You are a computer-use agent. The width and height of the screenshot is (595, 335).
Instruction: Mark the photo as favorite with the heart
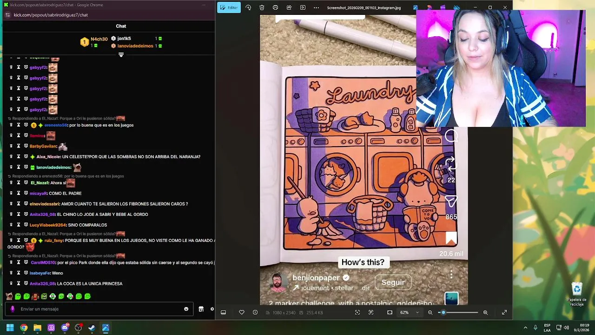(x=242, y=313)
